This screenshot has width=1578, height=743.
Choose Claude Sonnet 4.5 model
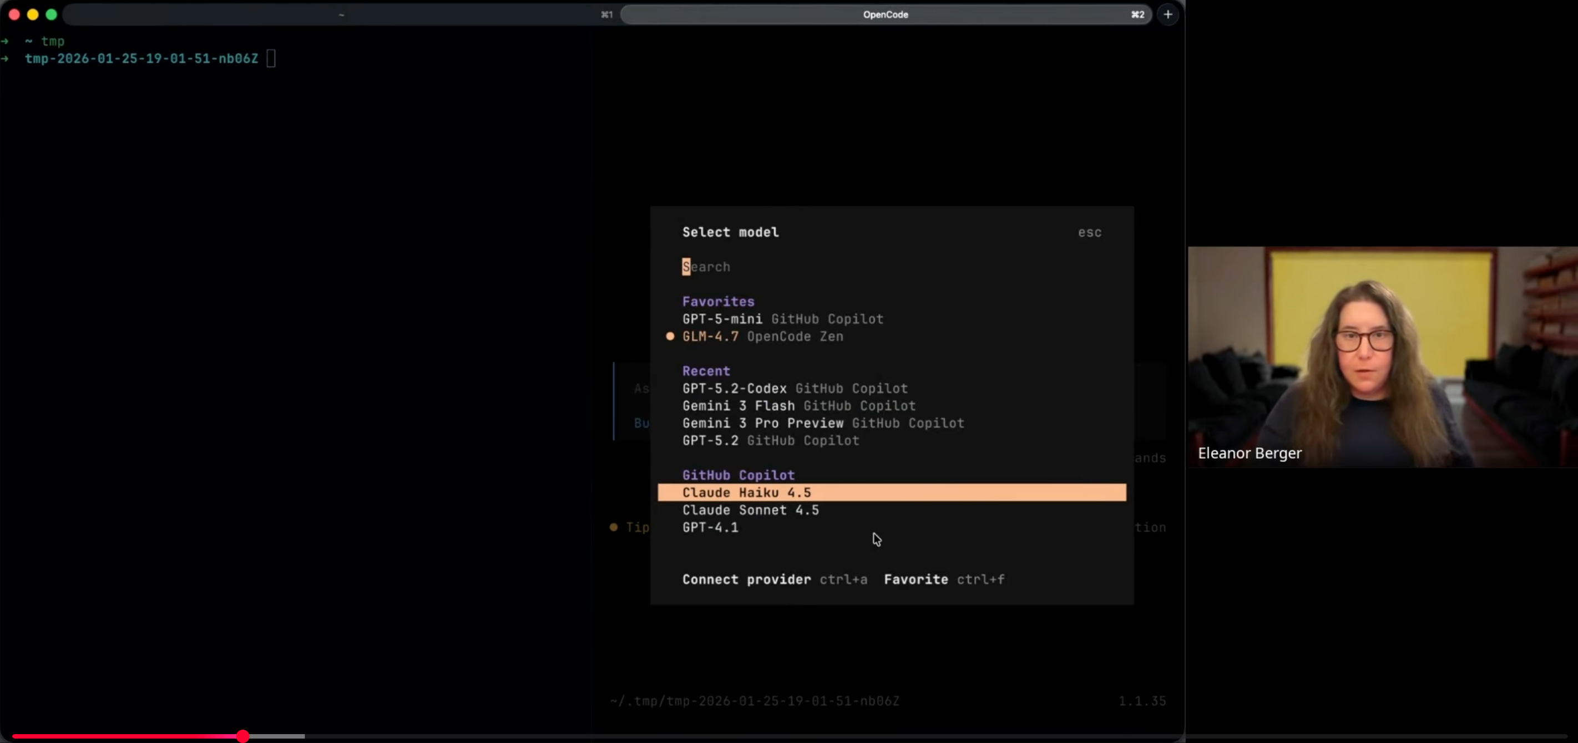coord(750,510)
